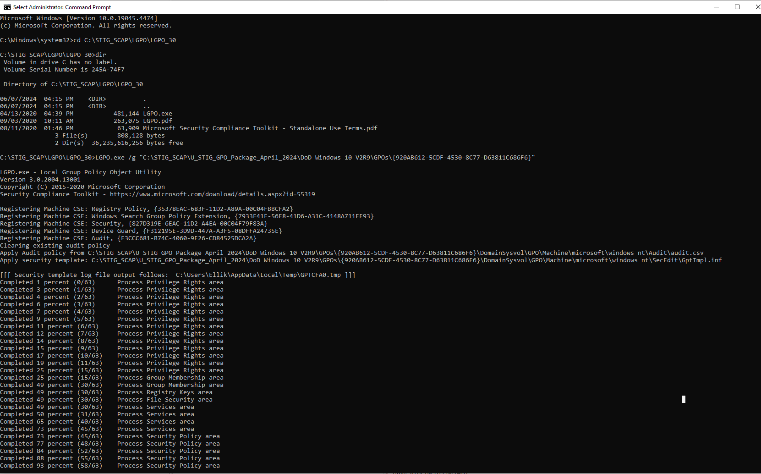Click the Completed 93 percent progress line
This screenshot has width=761, height=474.
click(51, 465)
